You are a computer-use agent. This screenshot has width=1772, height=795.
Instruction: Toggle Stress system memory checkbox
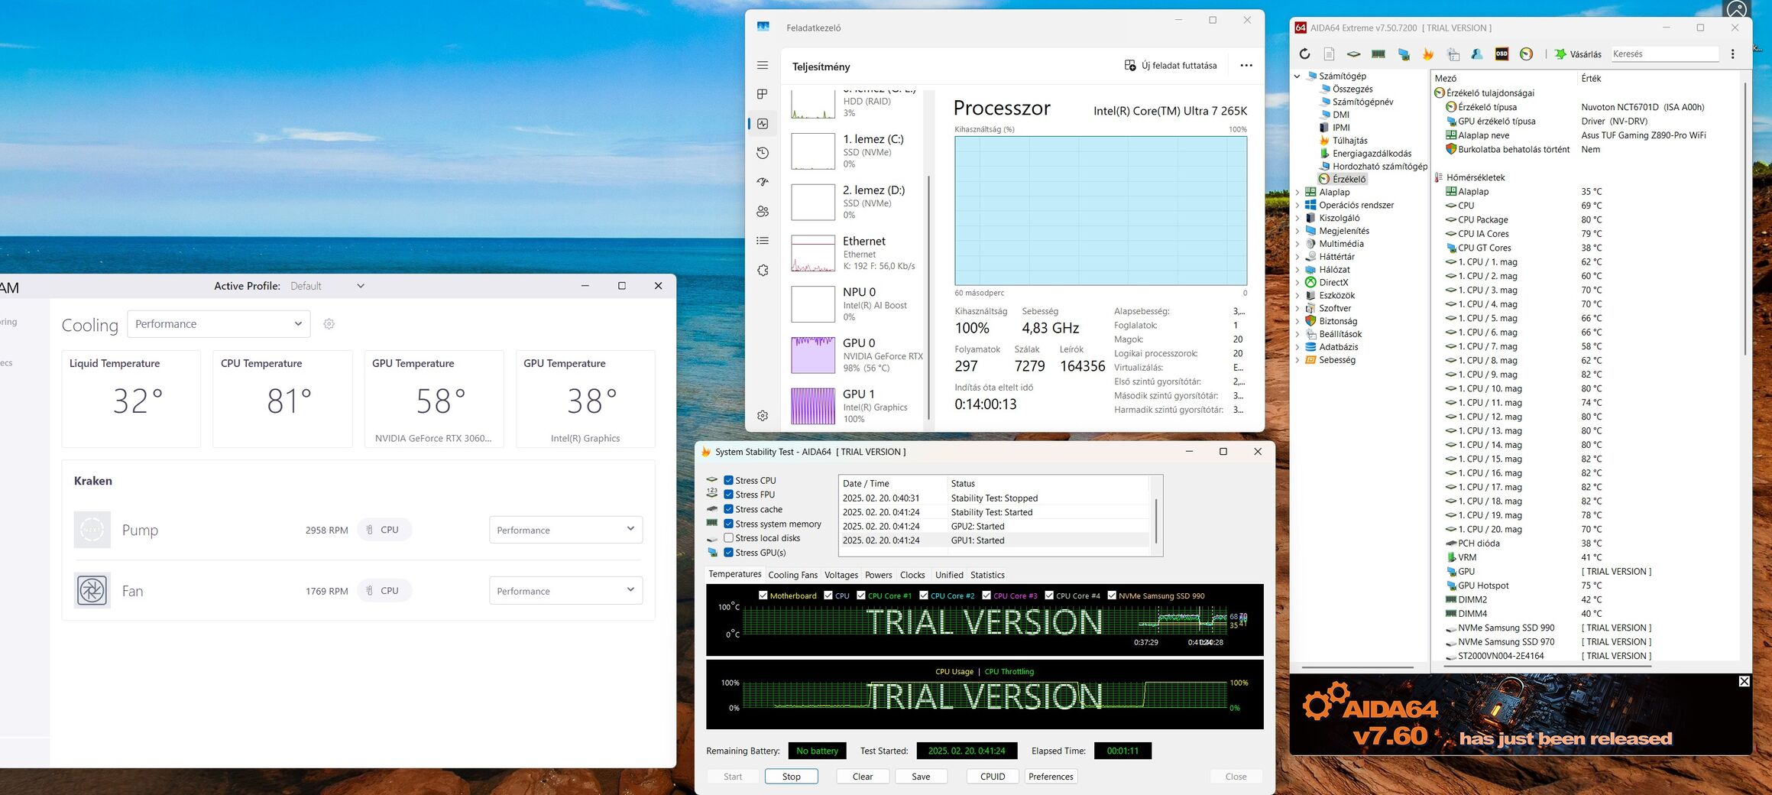[729, 524]
